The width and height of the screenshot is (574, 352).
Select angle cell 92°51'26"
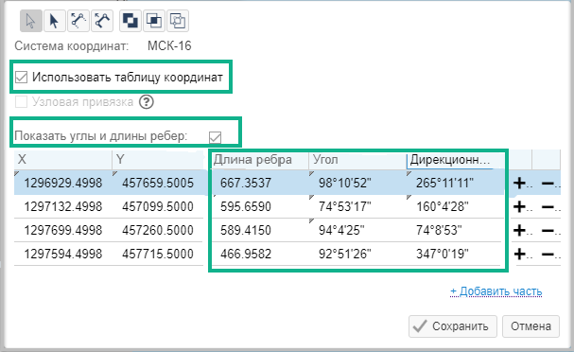click(357, 254)
